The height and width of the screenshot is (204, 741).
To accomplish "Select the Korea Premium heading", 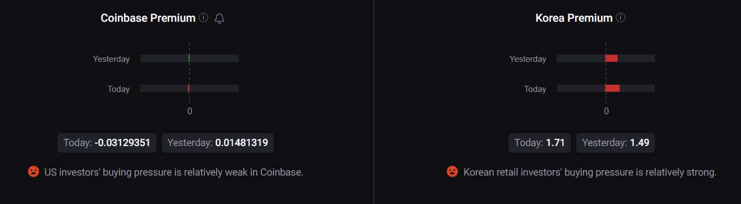I will [574, 18].
